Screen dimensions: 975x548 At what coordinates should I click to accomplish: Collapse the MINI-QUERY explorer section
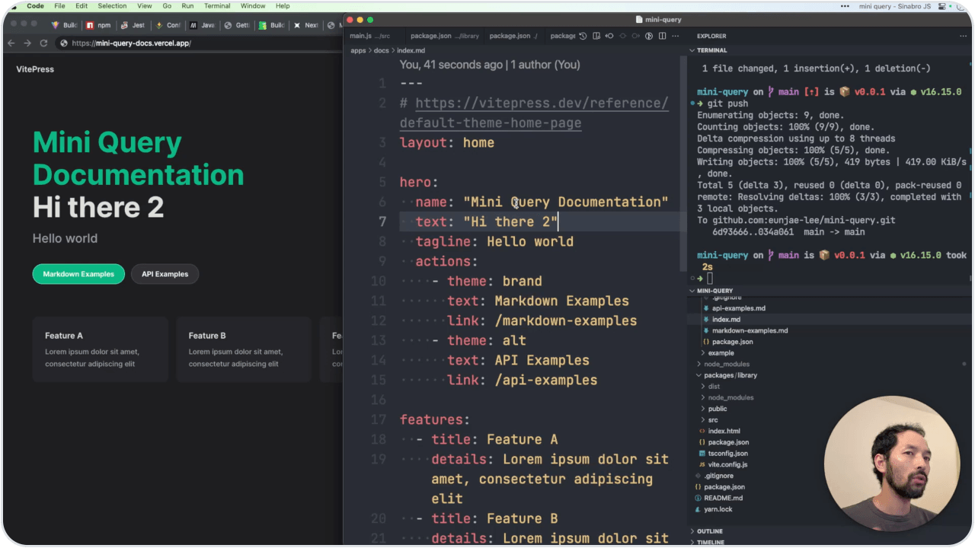[x=830, y=291]
